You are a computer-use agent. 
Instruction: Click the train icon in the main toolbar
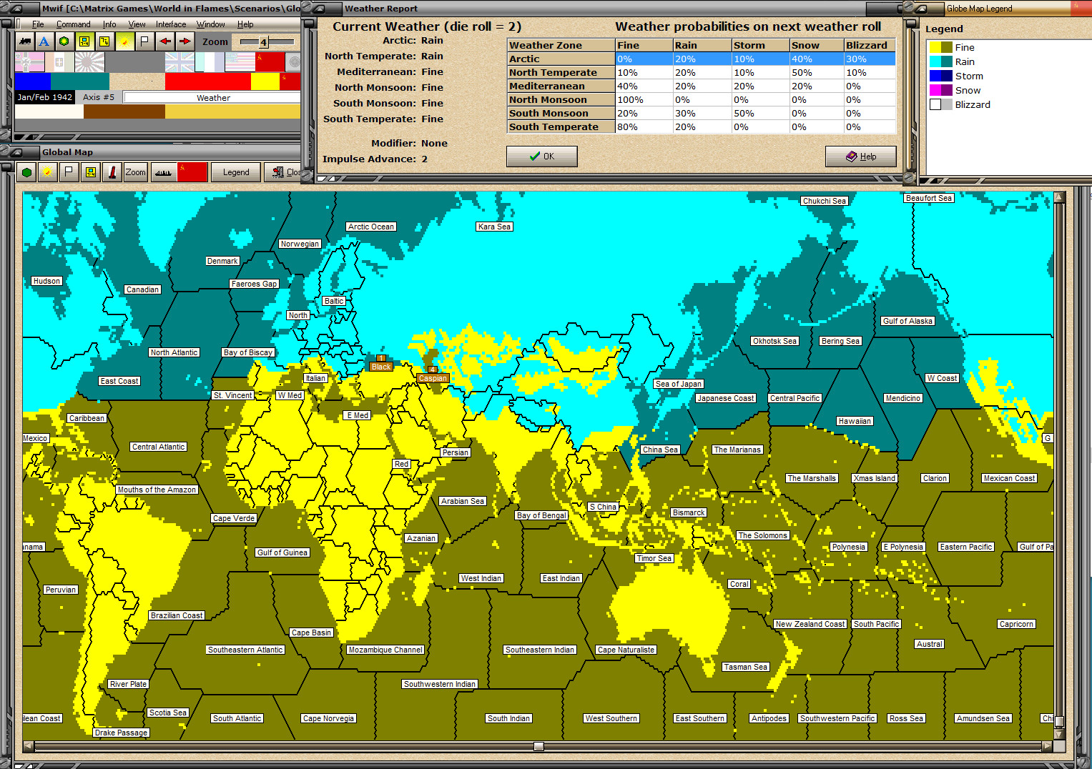(x=25, y=41)
